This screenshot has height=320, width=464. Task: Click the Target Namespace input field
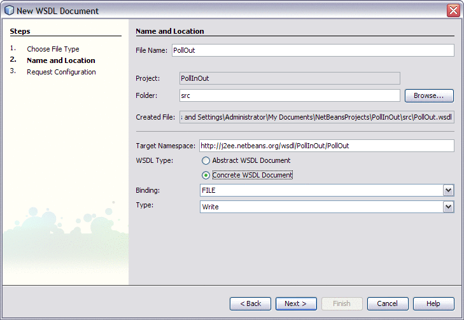click(x=327, y=146)
